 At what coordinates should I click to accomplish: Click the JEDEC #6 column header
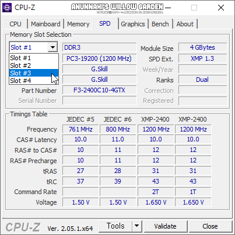(x=118, y=119)
